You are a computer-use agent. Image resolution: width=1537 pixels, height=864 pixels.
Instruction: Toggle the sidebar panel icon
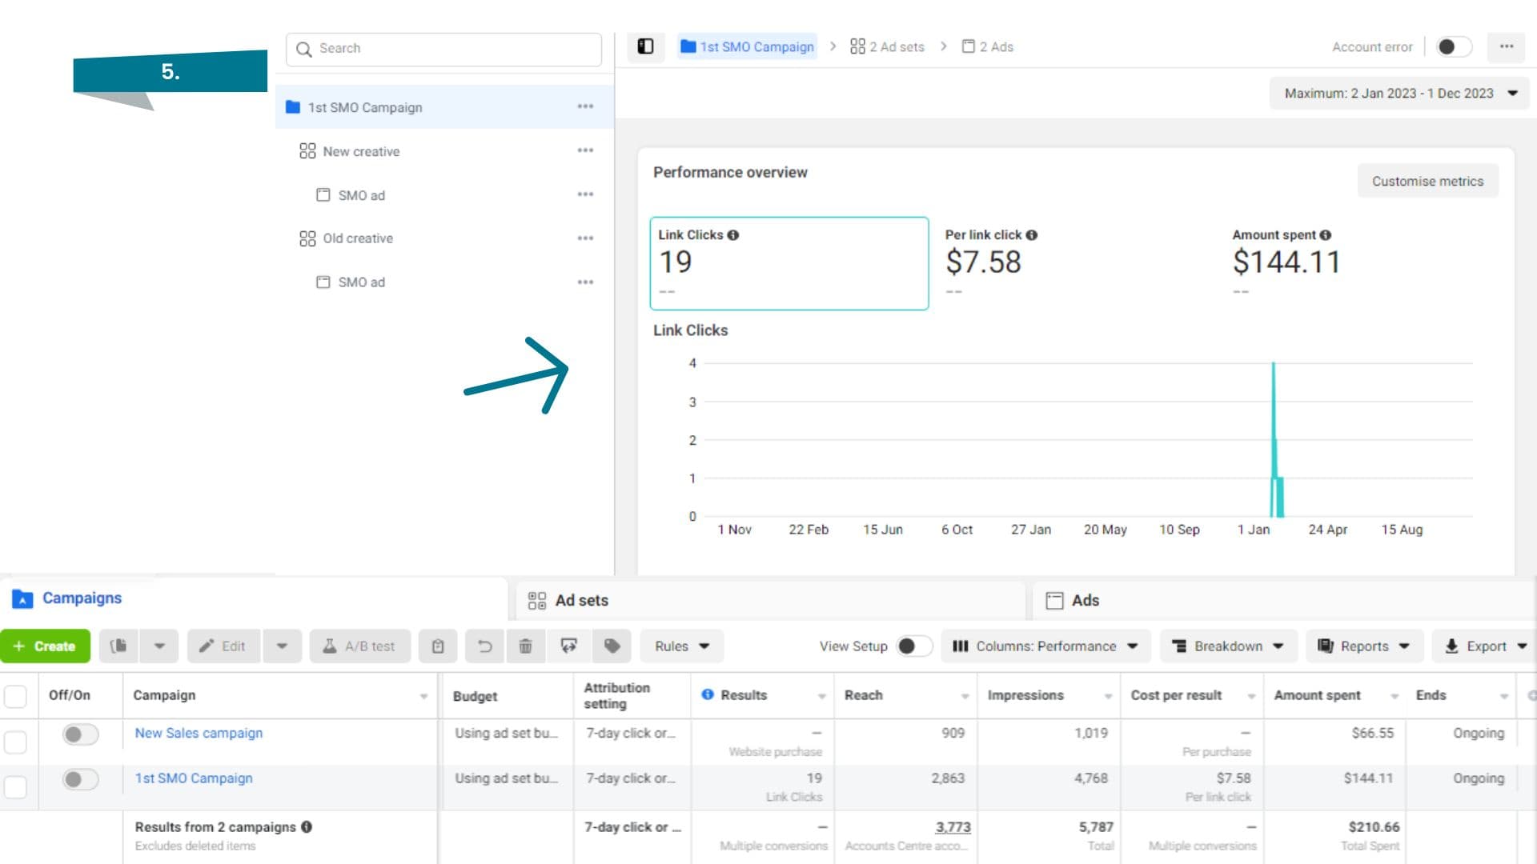(645, 46)
